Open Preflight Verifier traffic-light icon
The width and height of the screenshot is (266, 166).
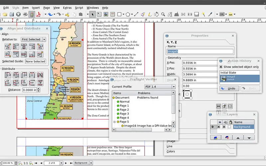tap(32, 14)
